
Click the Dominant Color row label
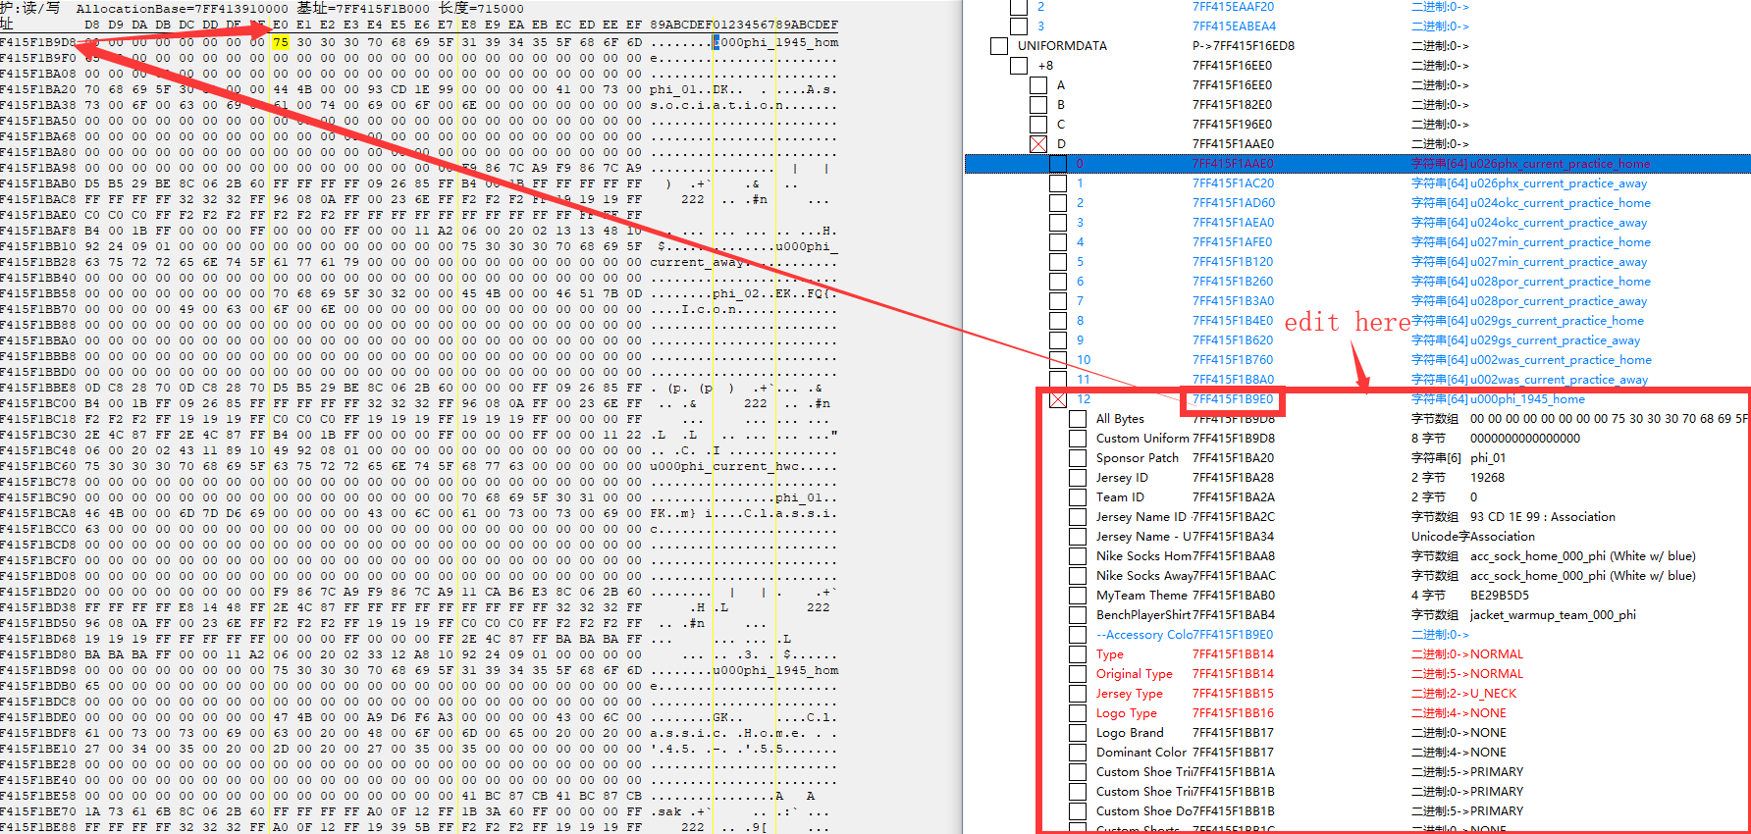tap(1141, 753)
